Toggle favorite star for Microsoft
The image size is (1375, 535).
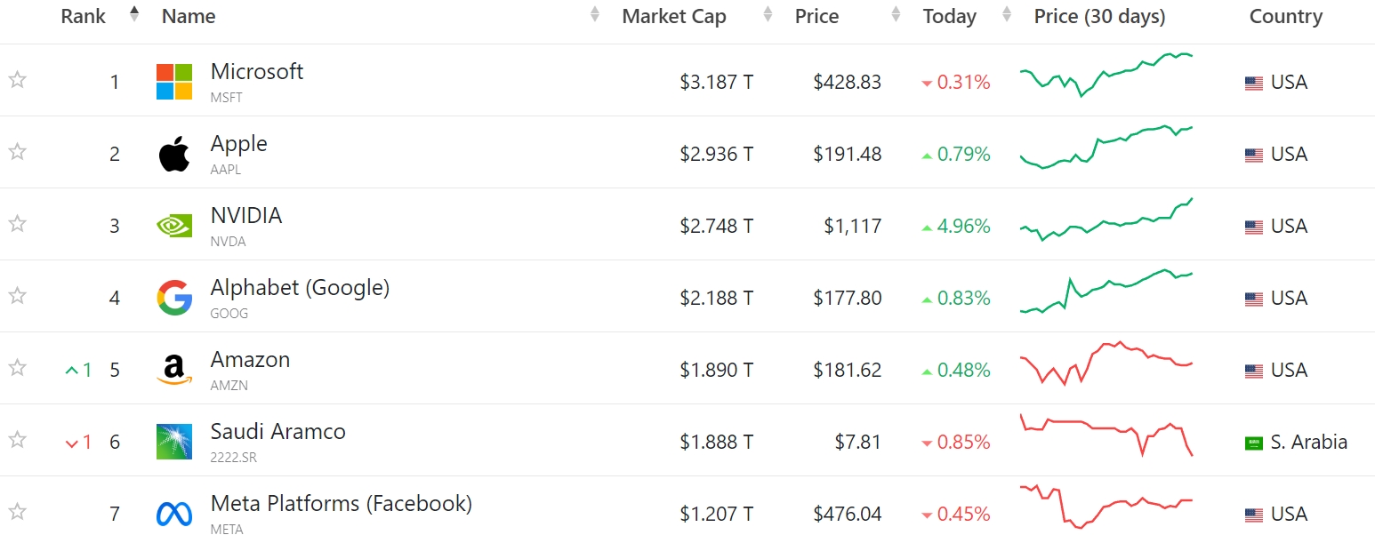(17, 80)
